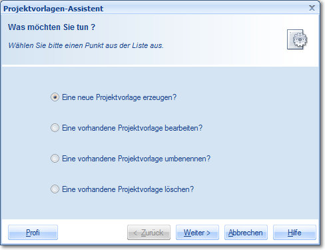Close the Projektvorlagen-Assistent dialog with X
Viewport: 325px width, 250px height.
point(312,8)
